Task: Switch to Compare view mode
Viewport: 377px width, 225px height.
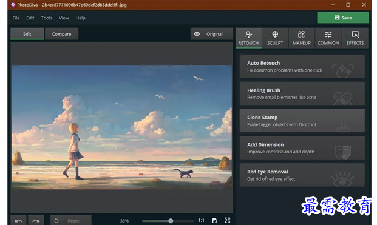Action: tap(61, 34)
